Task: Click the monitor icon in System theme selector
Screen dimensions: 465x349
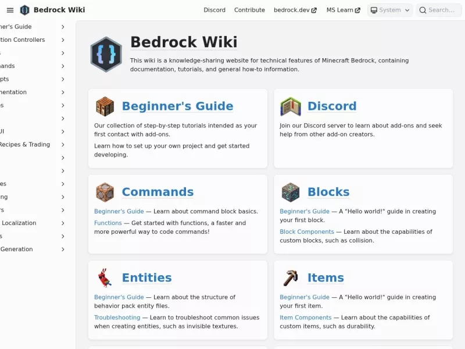Action: tap(374, 10)
